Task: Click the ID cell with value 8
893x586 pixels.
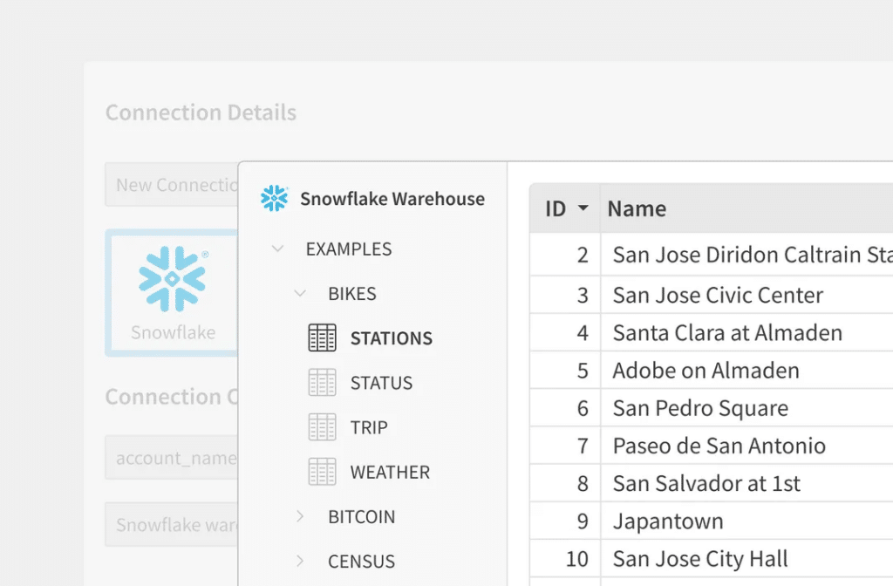Action: (565, 483)
